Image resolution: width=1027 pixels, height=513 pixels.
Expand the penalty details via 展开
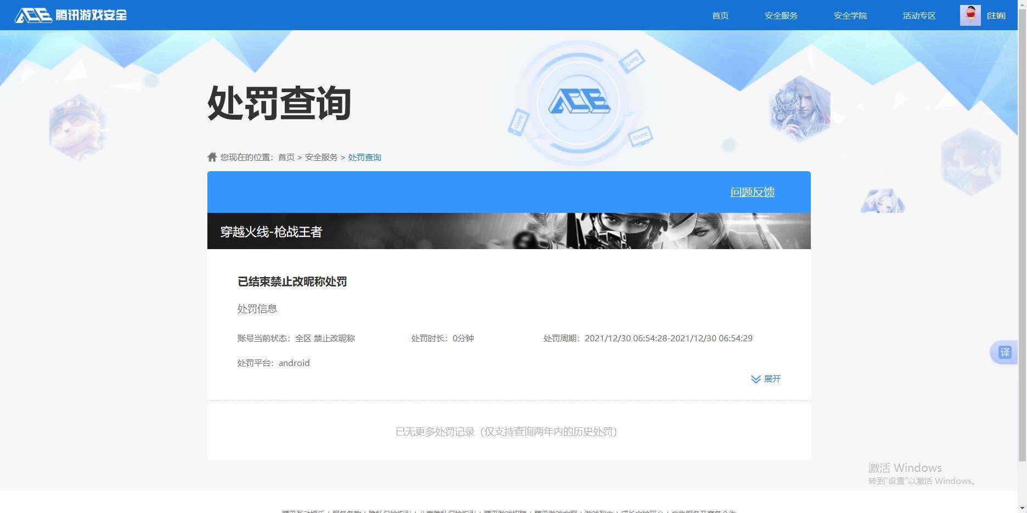coord(772,379)
